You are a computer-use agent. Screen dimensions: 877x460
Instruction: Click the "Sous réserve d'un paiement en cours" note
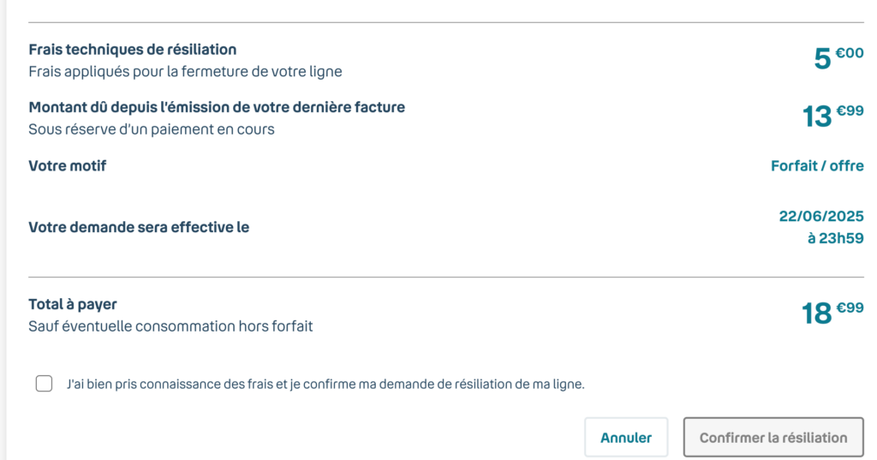(152, 130)
